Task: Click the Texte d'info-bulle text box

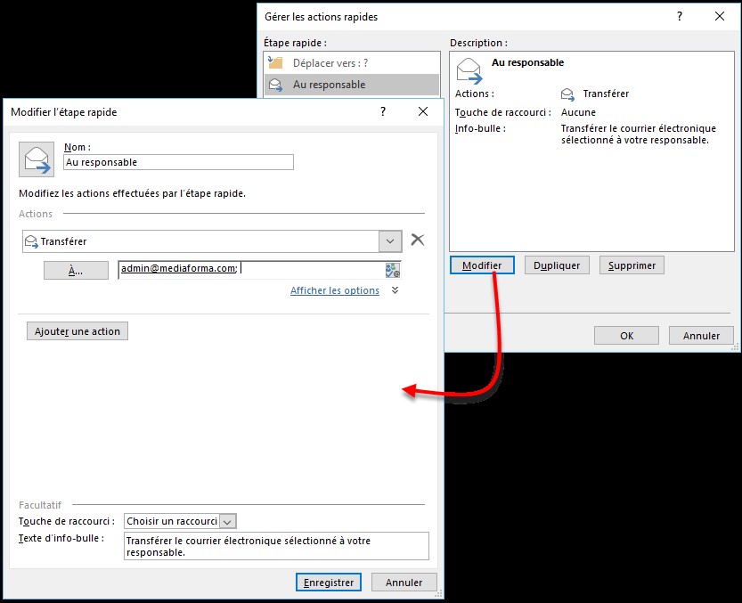Action: (276, 546)
